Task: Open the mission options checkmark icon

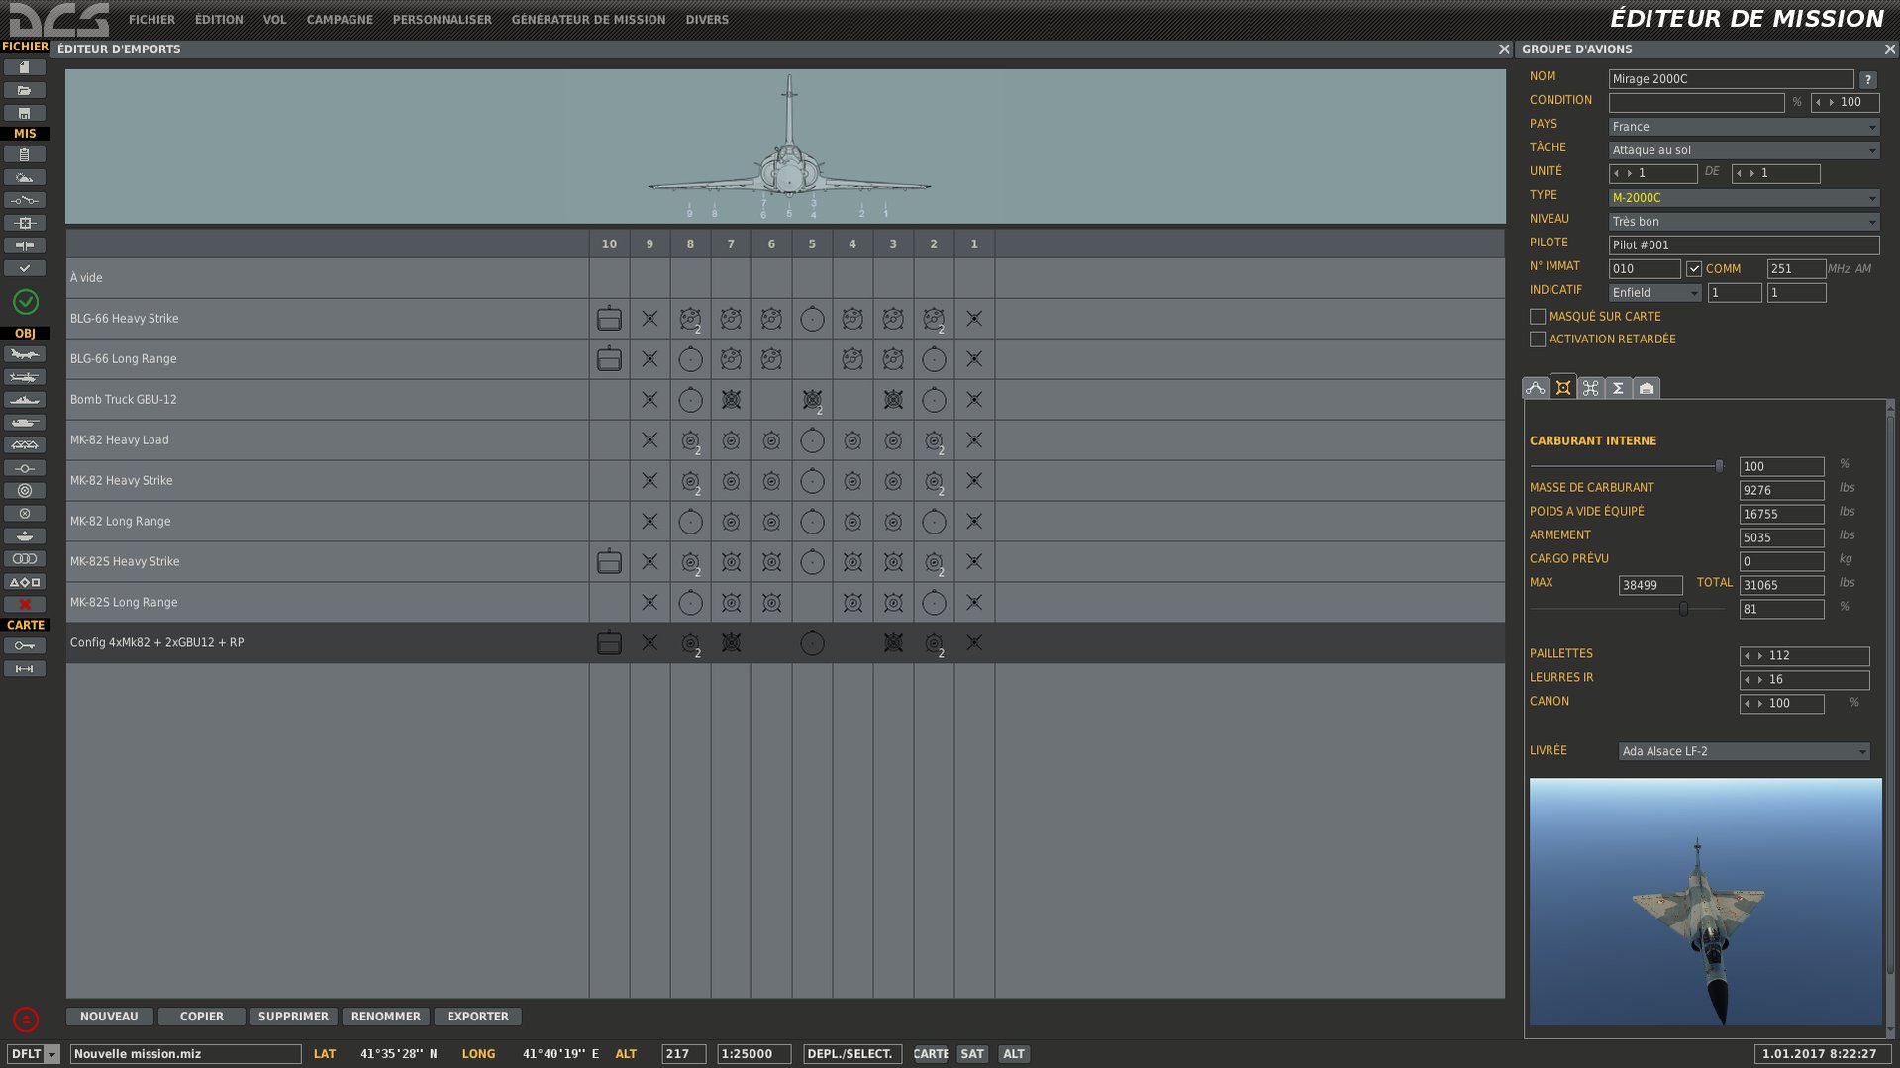Action: point(25,268)
